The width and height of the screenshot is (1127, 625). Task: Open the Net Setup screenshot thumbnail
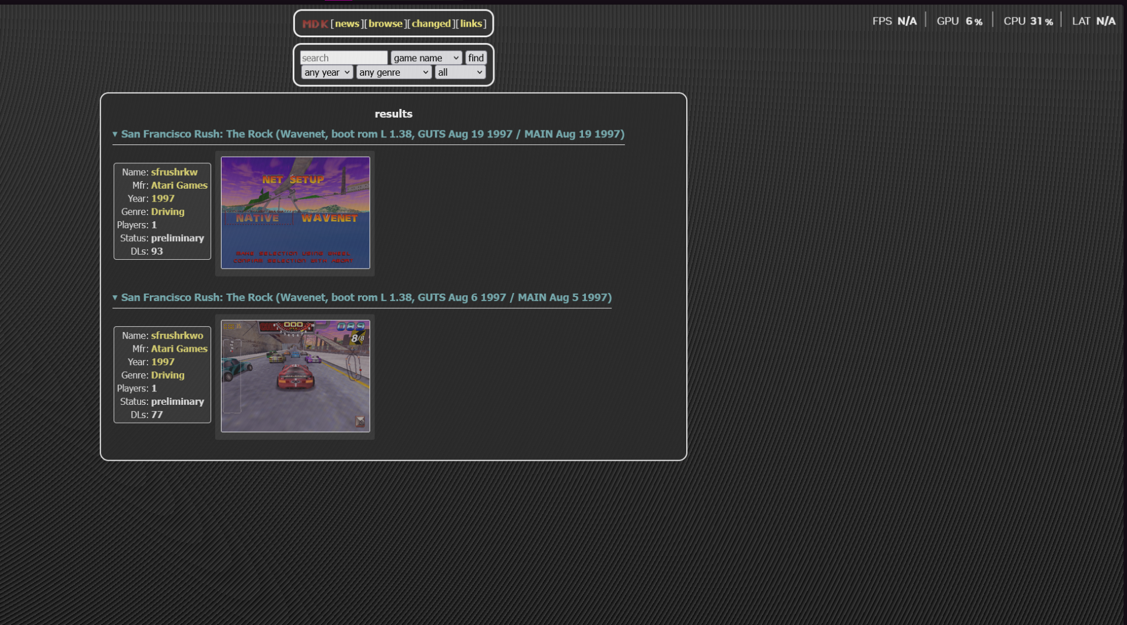(x=295, y=213)
